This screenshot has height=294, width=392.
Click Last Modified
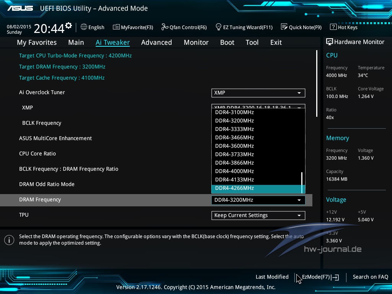pyautogui.click(x=272, y=277)
